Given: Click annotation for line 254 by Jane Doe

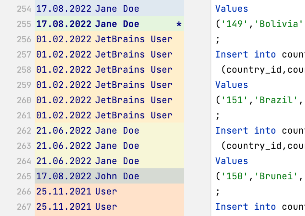Looking at the screenshot, I should pyautogui.click(x=88, y=9).
